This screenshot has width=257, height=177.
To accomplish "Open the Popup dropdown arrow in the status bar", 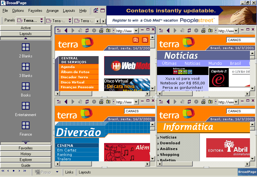I will (x=57, y=172).
